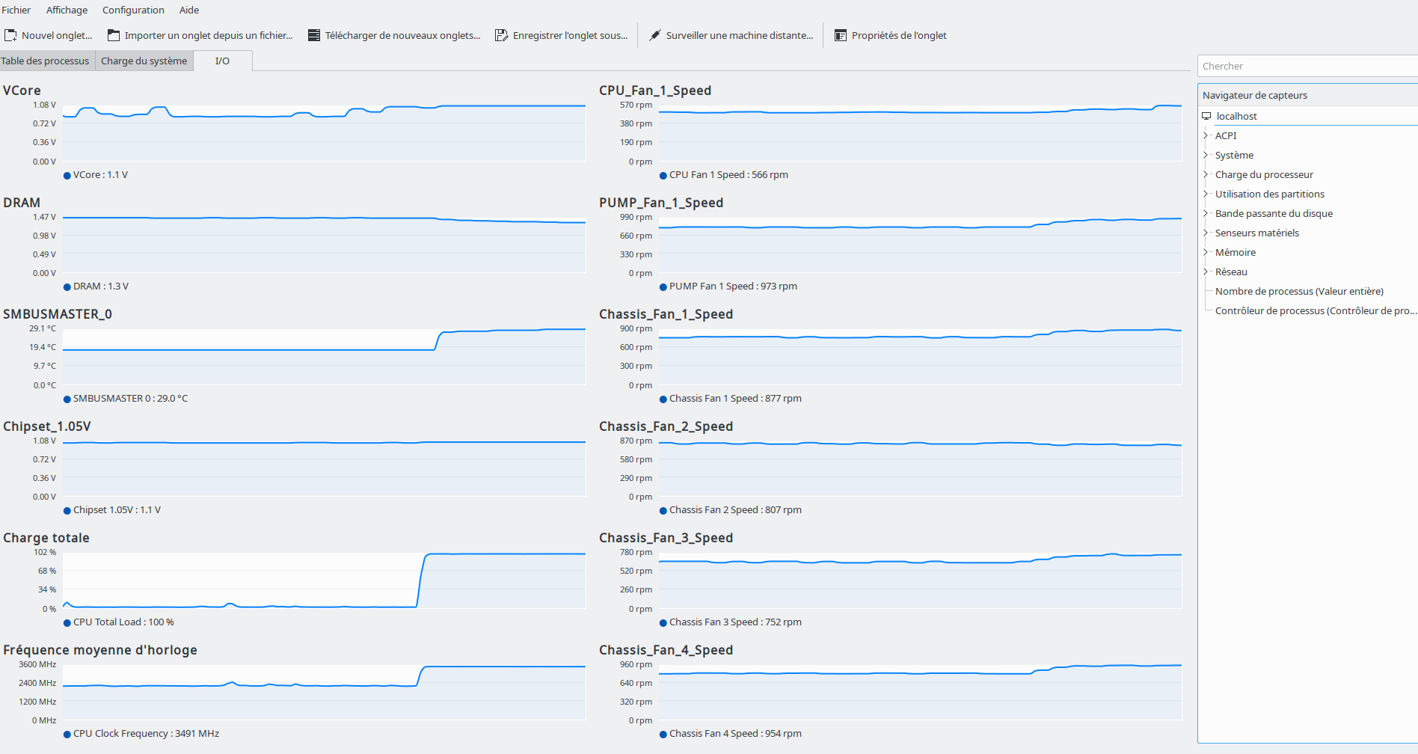Open the Fichier menu
Image resolution: width=1418 pixels, height=754 pixels.
16,10
